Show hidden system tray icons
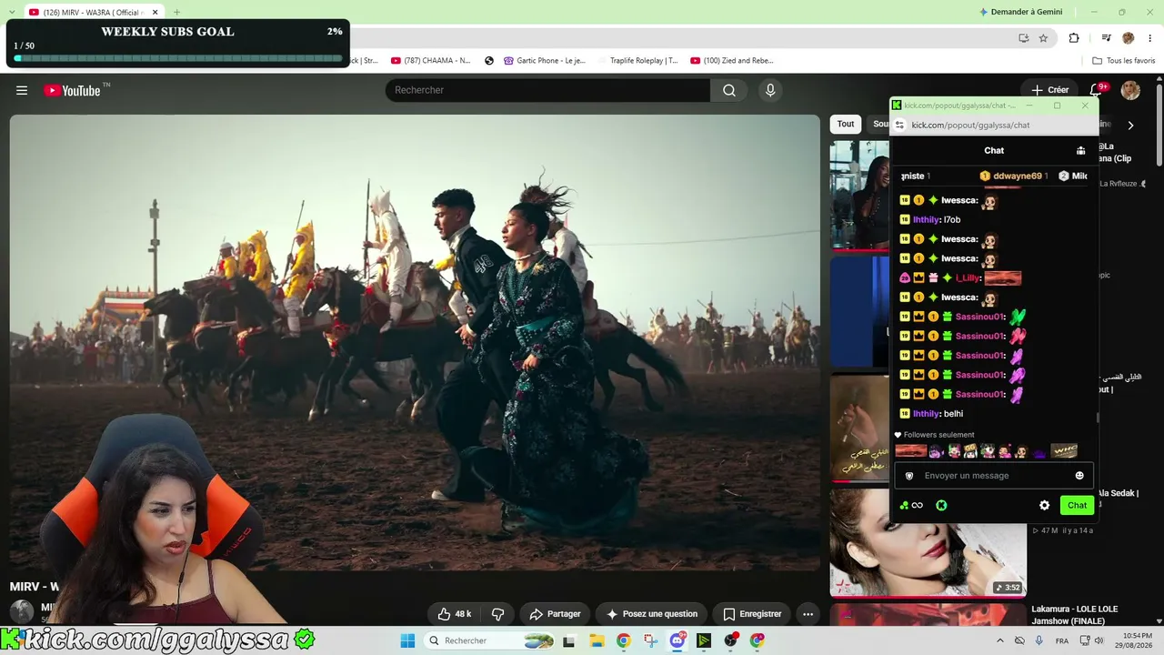Image resolution: width=1164 pixels, height=655 pixels. (1000, 640)
